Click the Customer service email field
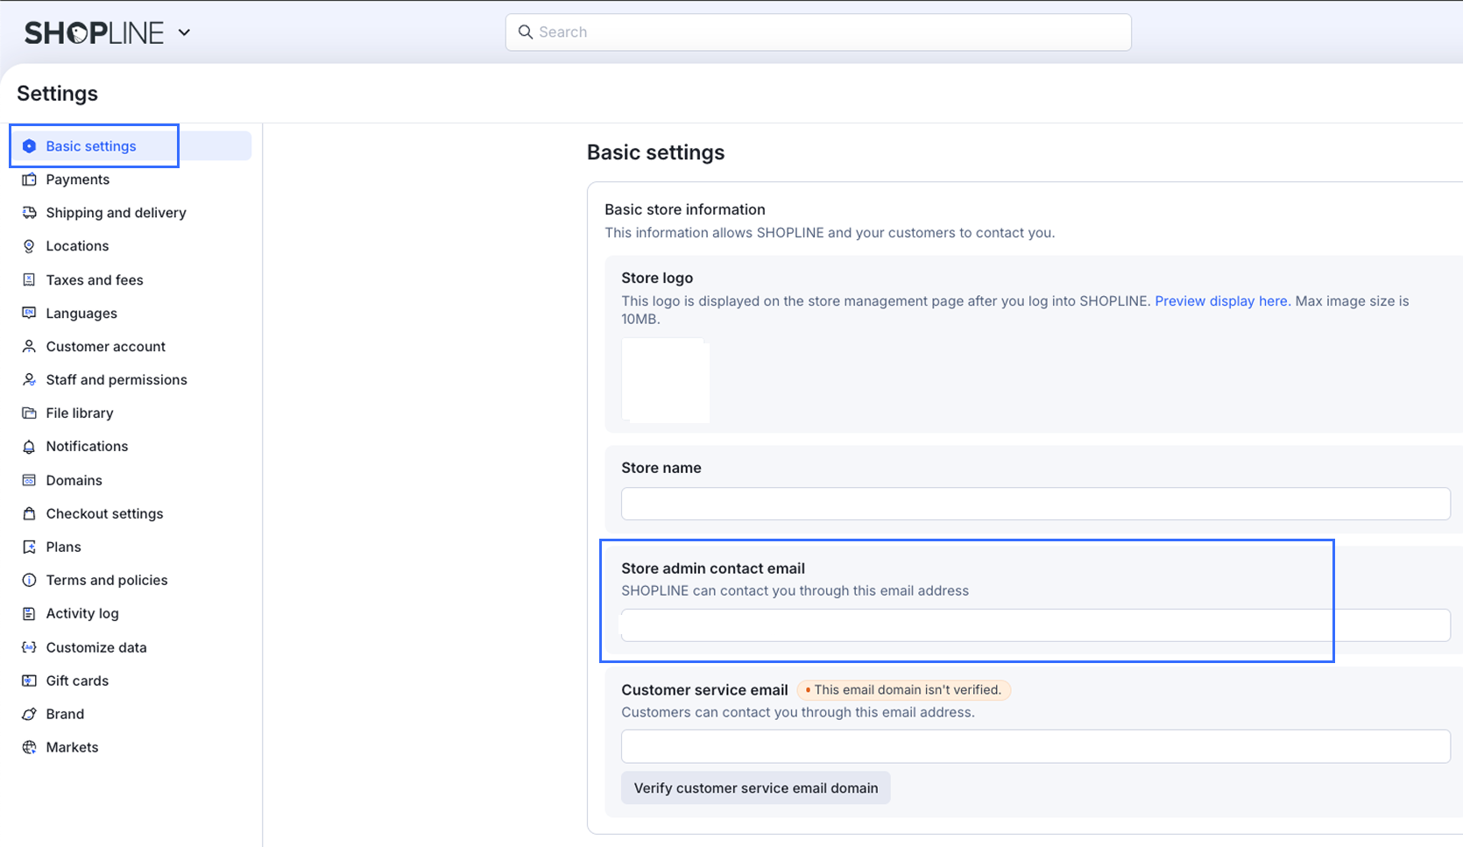Viewport: 1463px width, 847px height. 1035,746
